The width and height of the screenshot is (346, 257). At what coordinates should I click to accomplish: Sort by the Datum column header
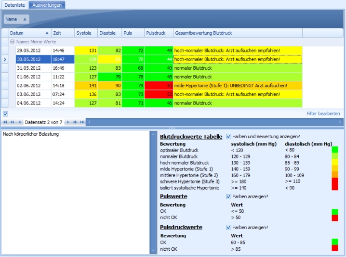click(29, 33)
